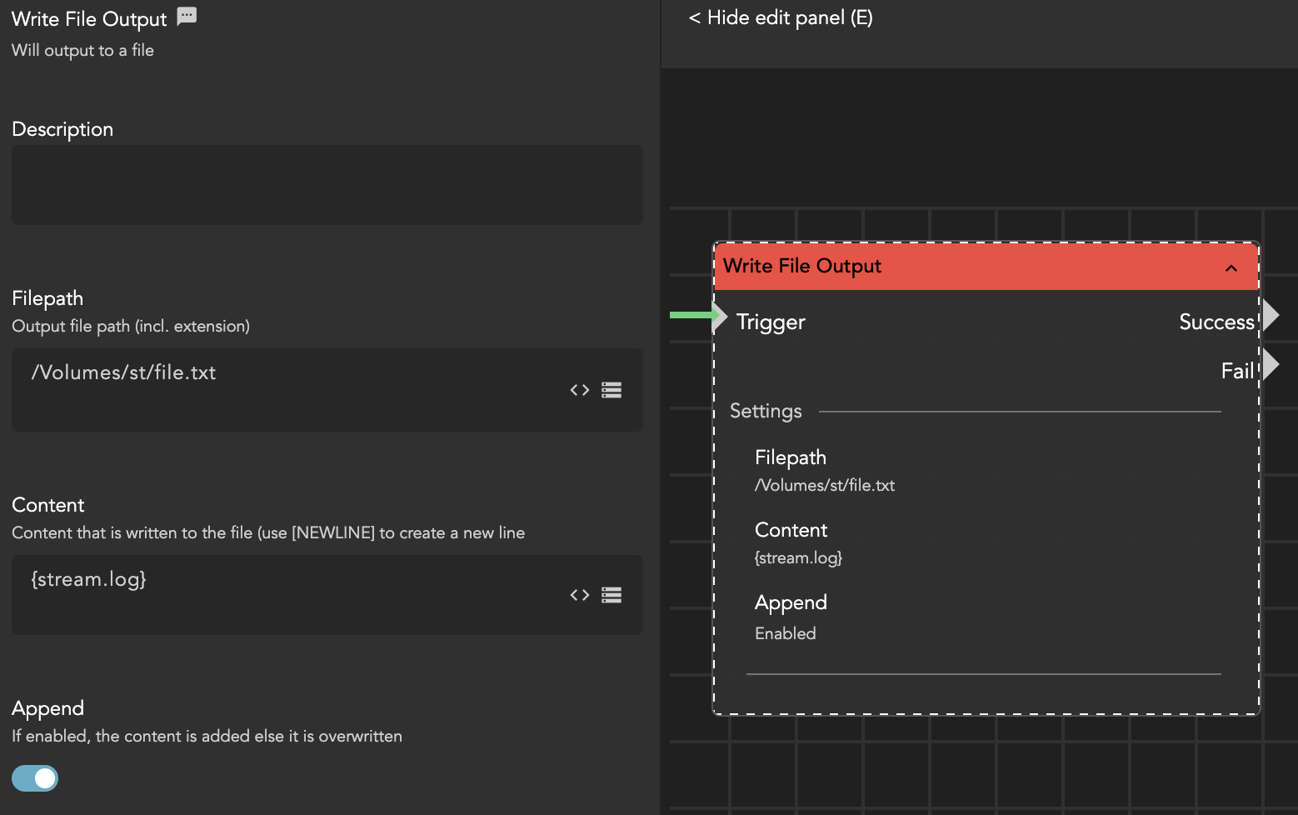Open the list icon in Filepath field

point(612,390)
